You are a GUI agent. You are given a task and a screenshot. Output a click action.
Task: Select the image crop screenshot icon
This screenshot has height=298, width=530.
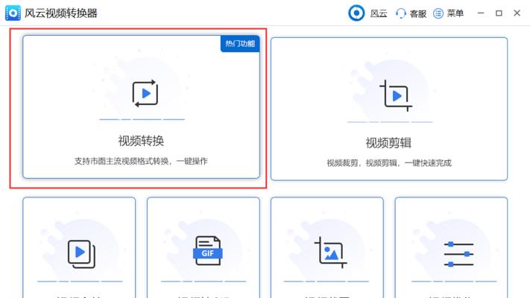330,253
